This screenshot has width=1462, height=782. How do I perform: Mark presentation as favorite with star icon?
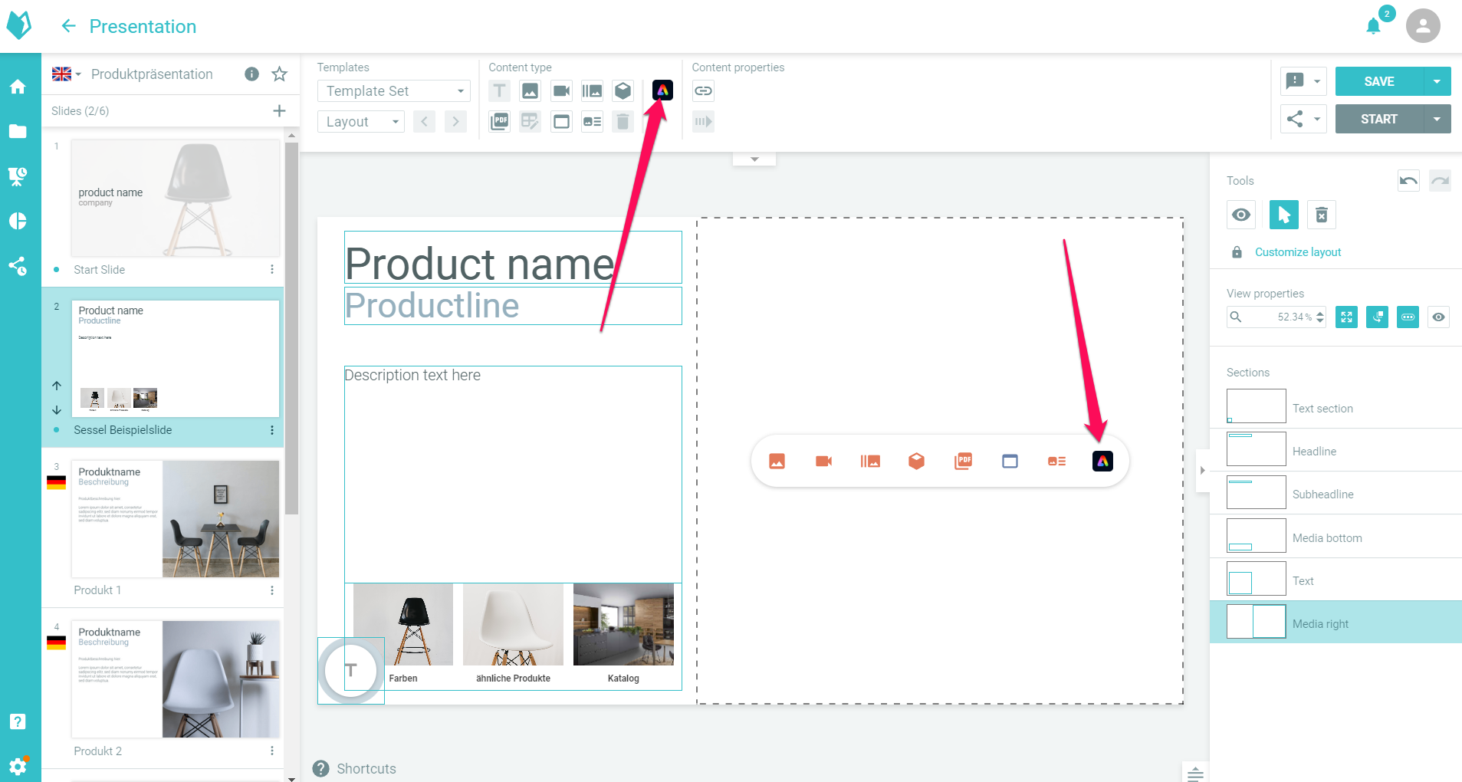coord(280,74)
